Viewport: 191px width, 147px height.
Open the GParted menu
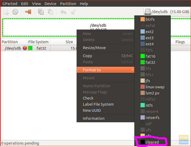tap(10, 4)
